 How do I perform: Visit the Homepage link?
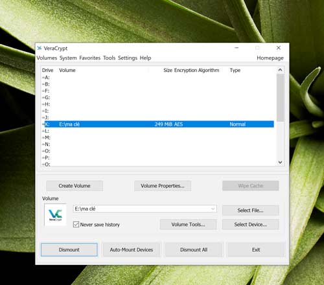[x=270, y=58]
